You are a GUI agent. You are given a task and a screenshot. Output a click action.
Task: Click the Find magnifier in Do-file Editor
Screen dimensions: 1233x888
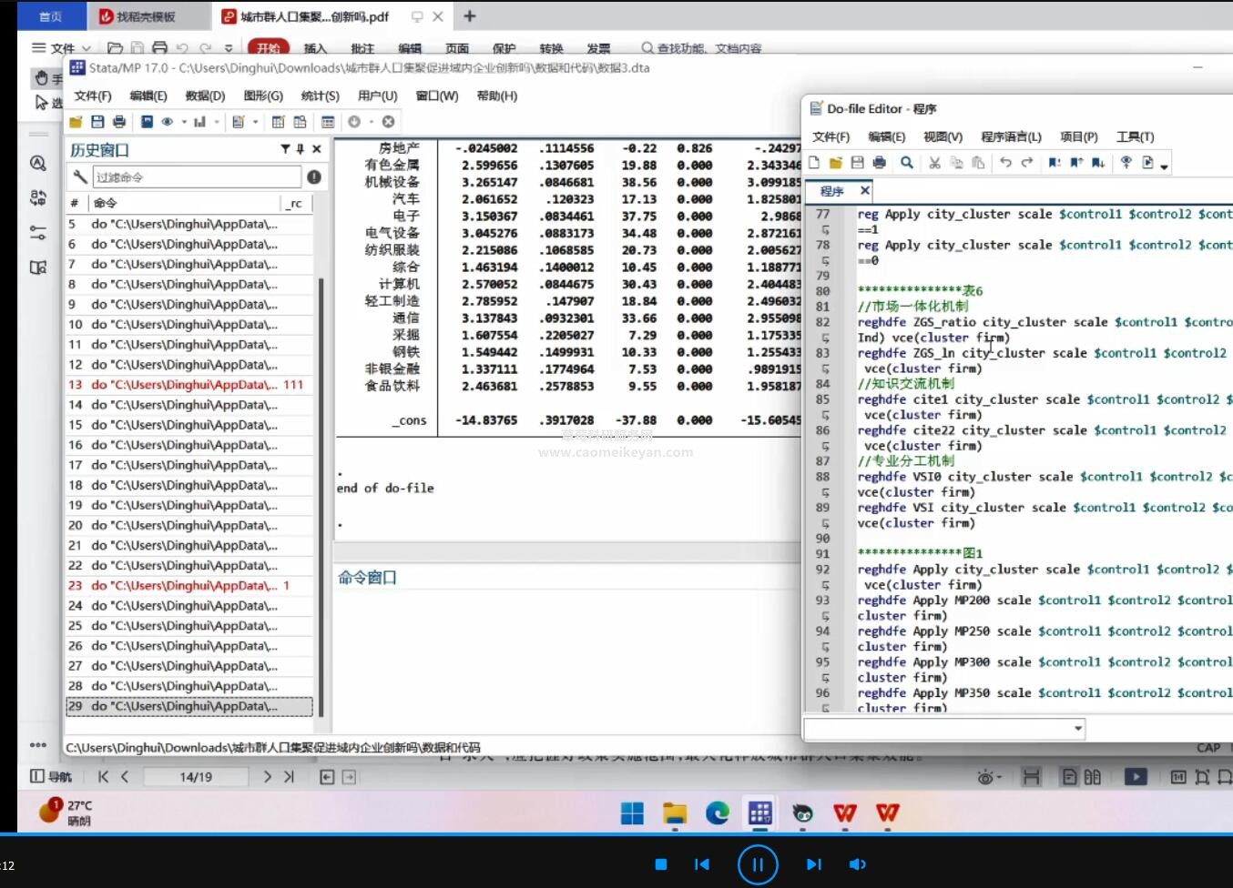pyautogui.click(x=907, y=163)
